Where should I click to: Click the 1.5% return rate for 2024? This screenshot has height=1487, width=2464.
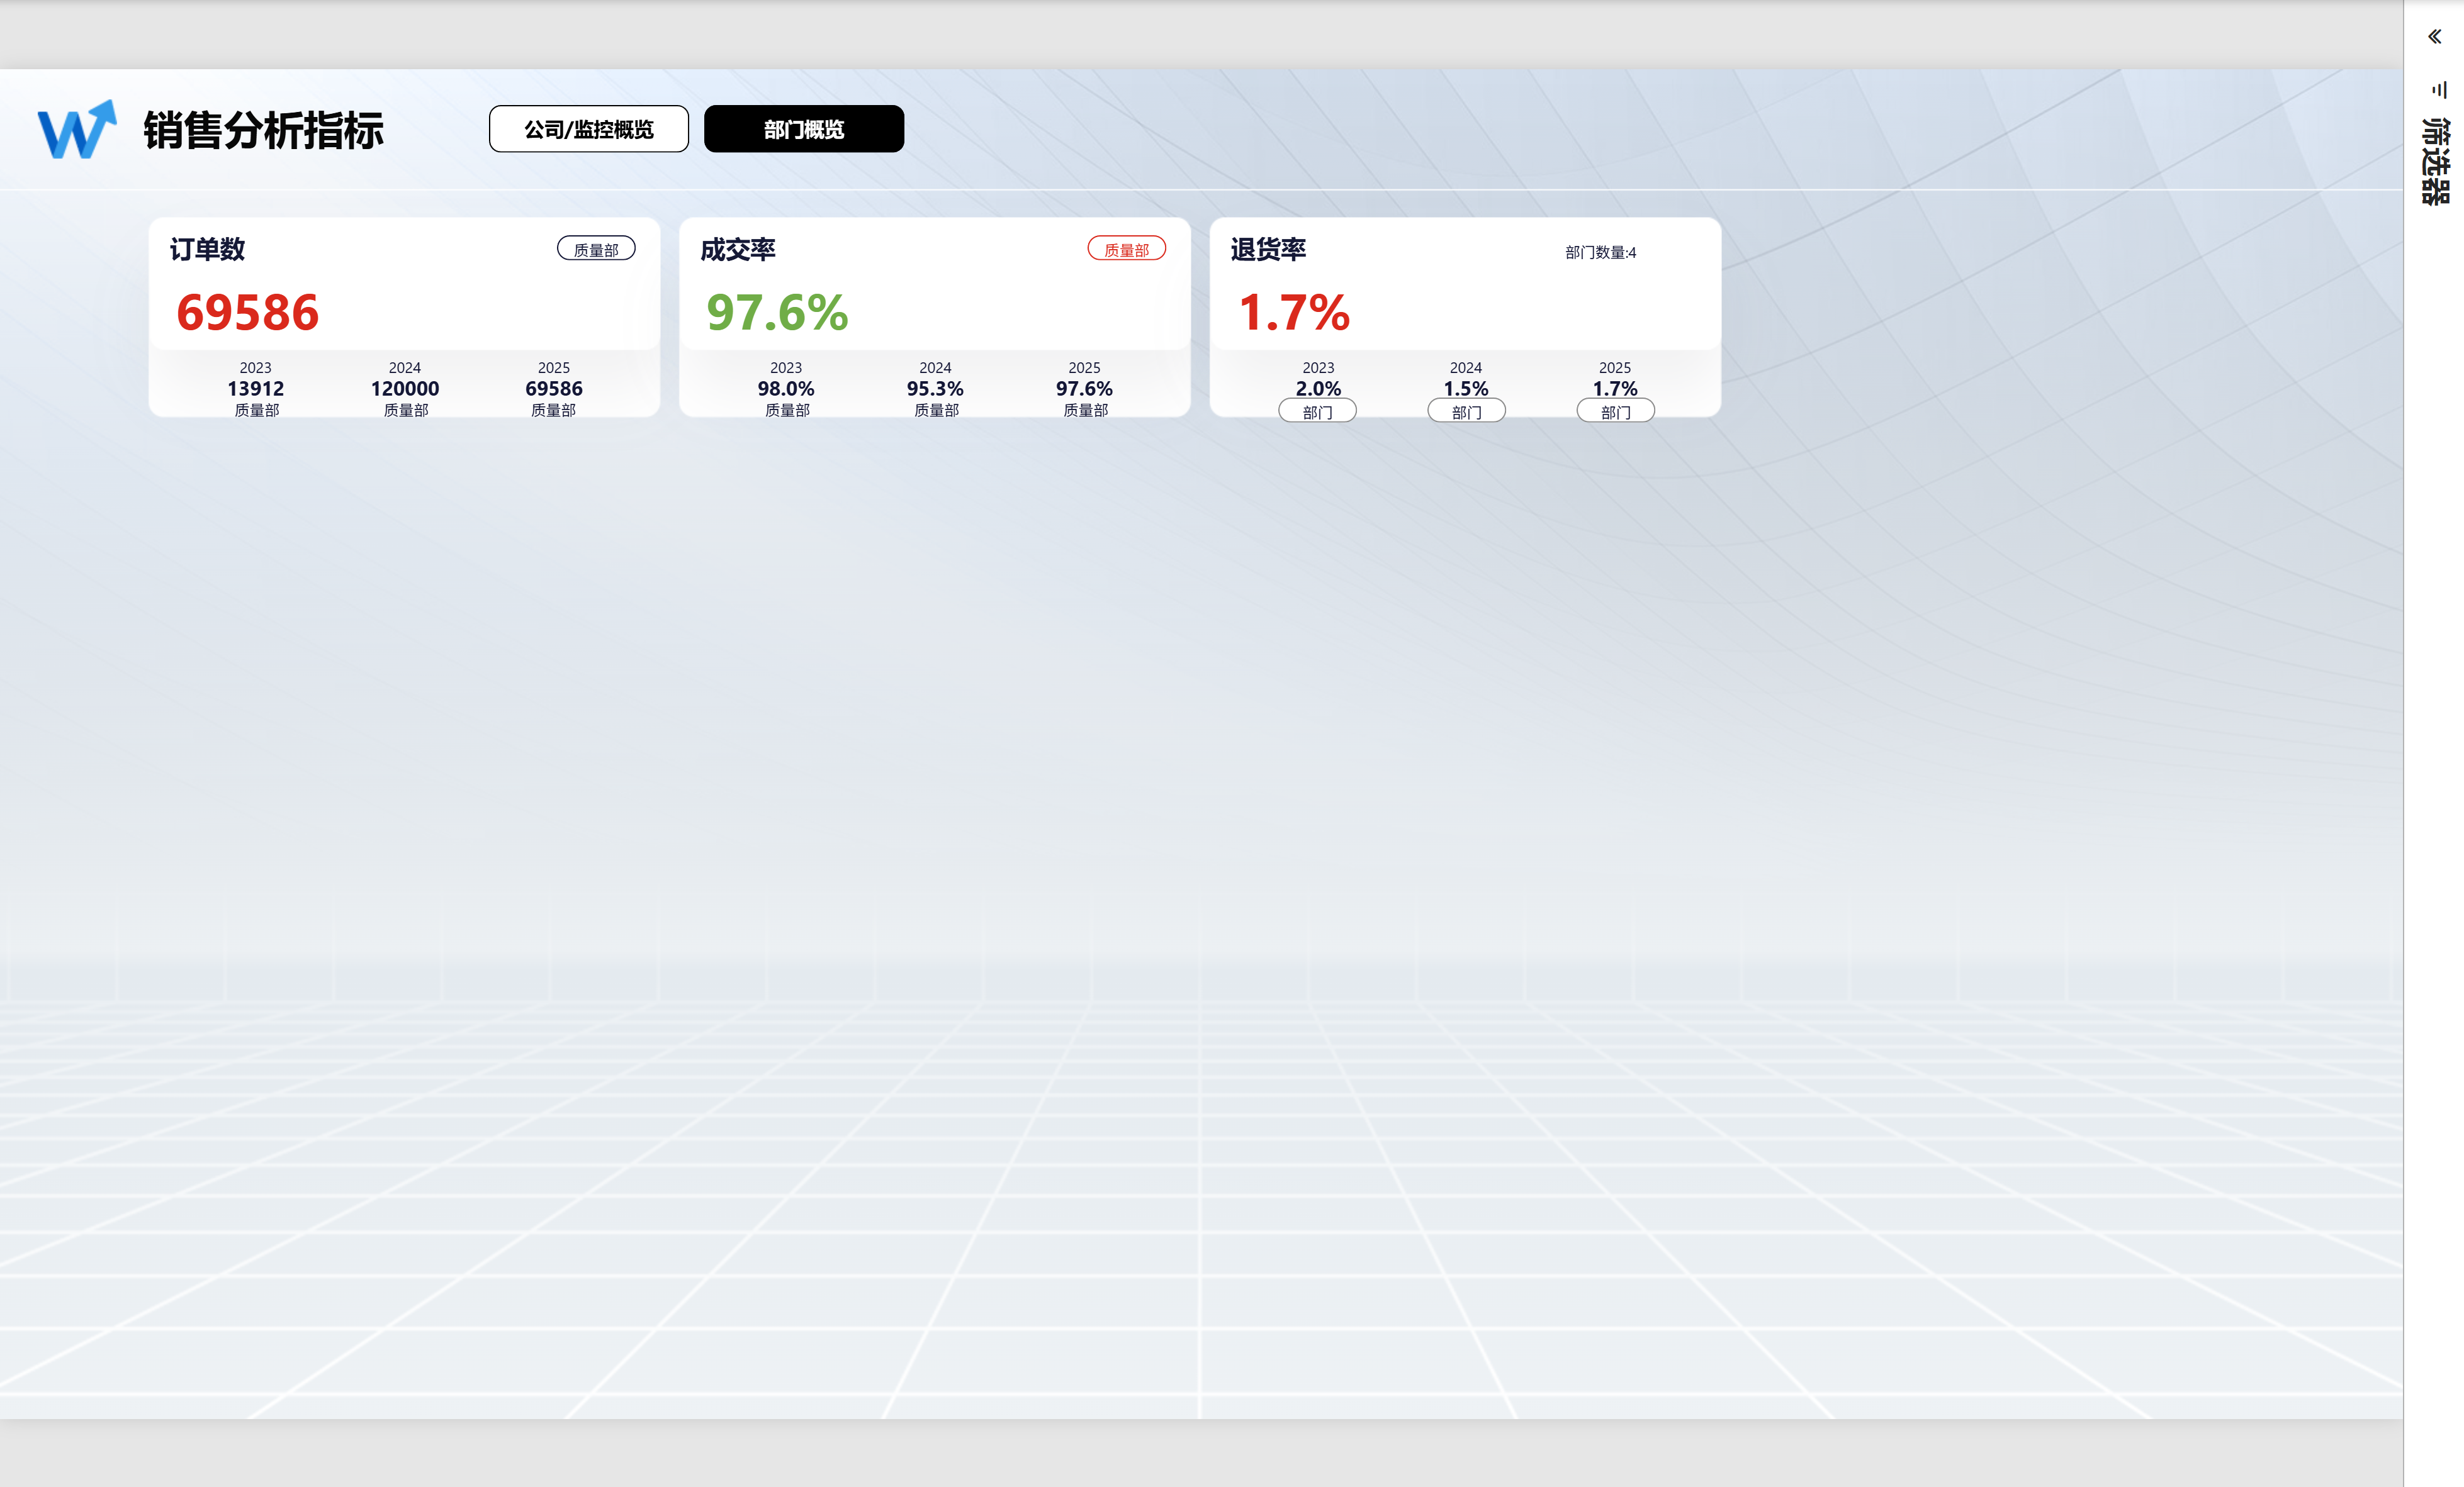(1465, 387)
